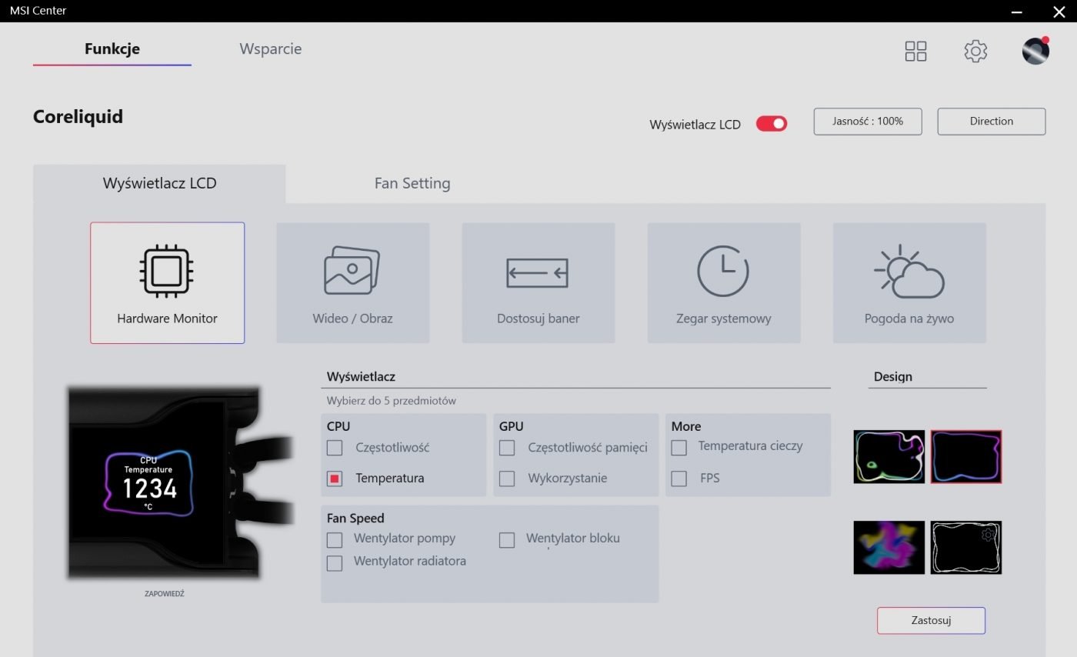Choose the white outline design with gear
Image resolution: width=1077 pixels, height=657 pixels.
click(966, 548)
